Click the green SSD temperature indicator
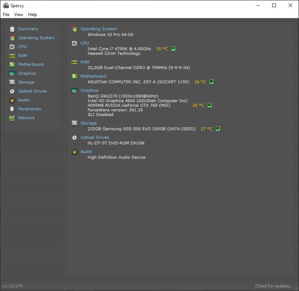 coord(218,129)
